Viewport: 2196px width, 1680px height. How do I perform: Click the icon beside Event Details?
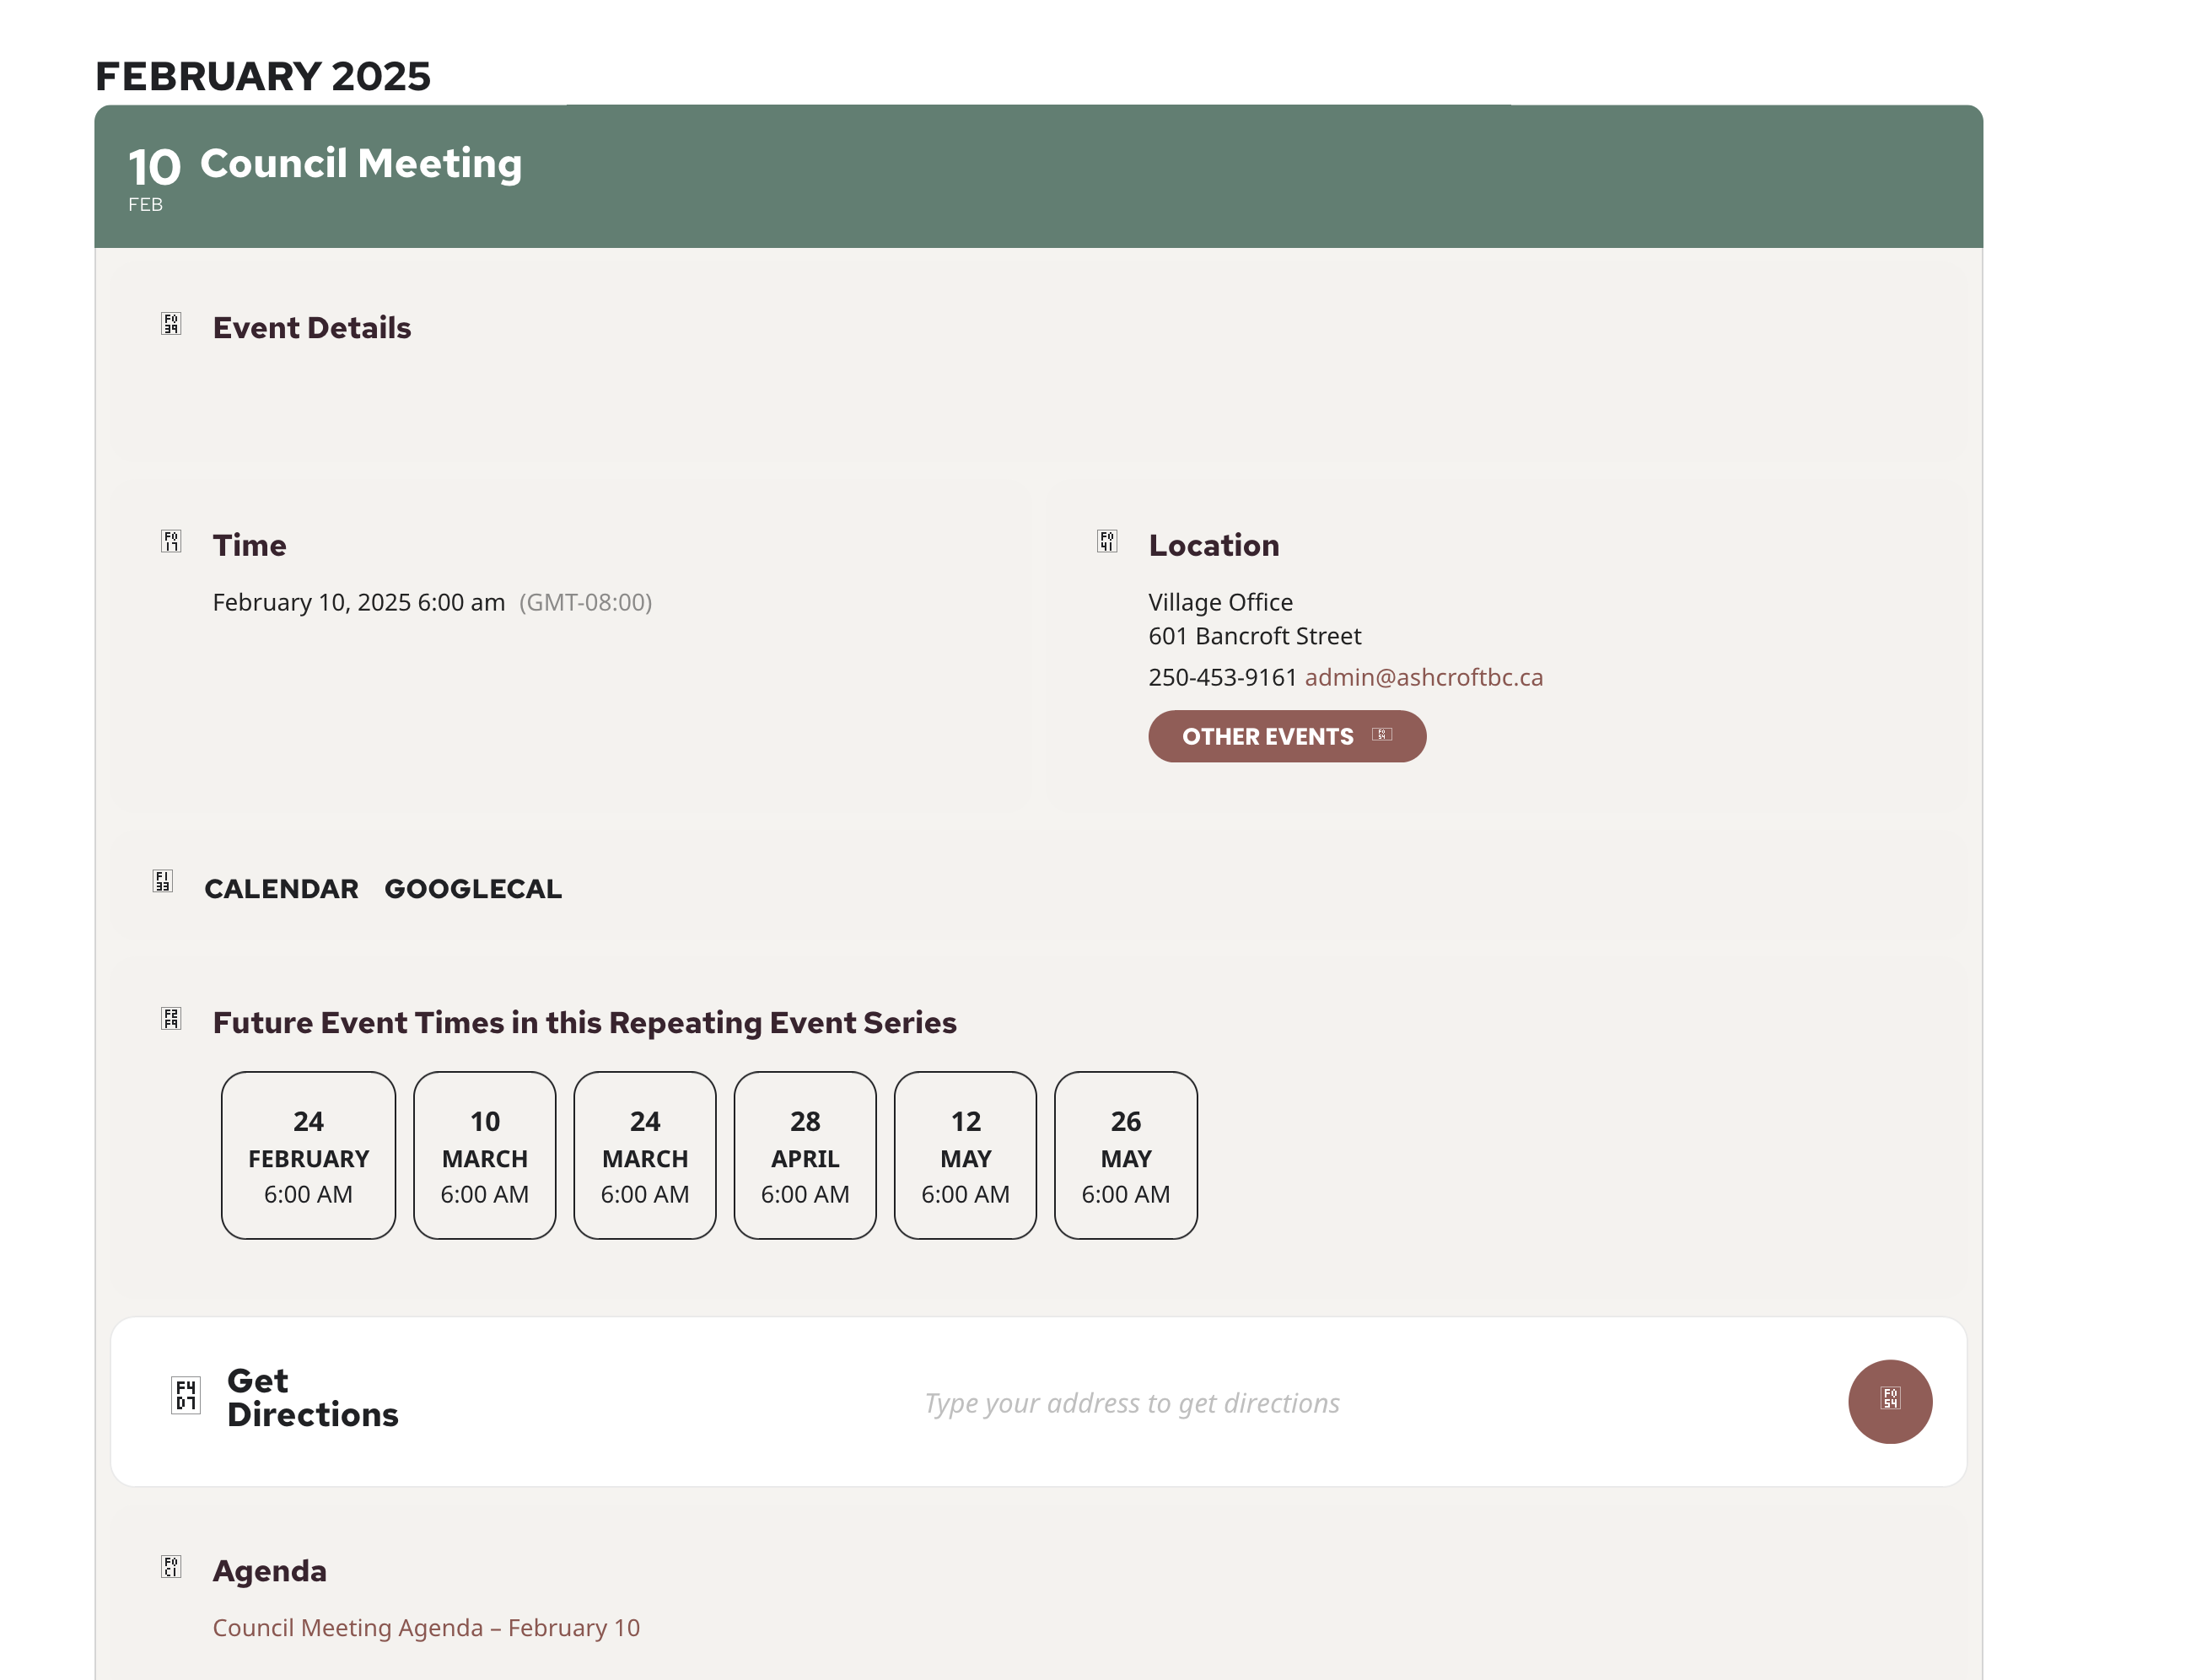pos(171,324)
